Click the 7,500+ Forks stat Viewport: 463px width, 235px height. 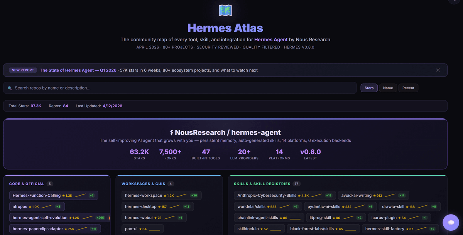click(x=170, y=154)
